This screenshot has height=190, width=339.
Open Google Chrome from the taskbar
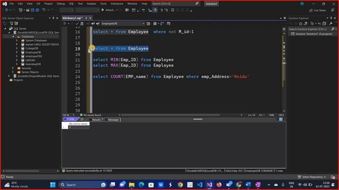pyautogui.click(x=180, y=185)
